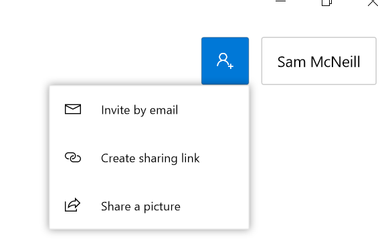
Task: Click the 'sharing link' text in the middle entry
Action: [x=169, y=159]
